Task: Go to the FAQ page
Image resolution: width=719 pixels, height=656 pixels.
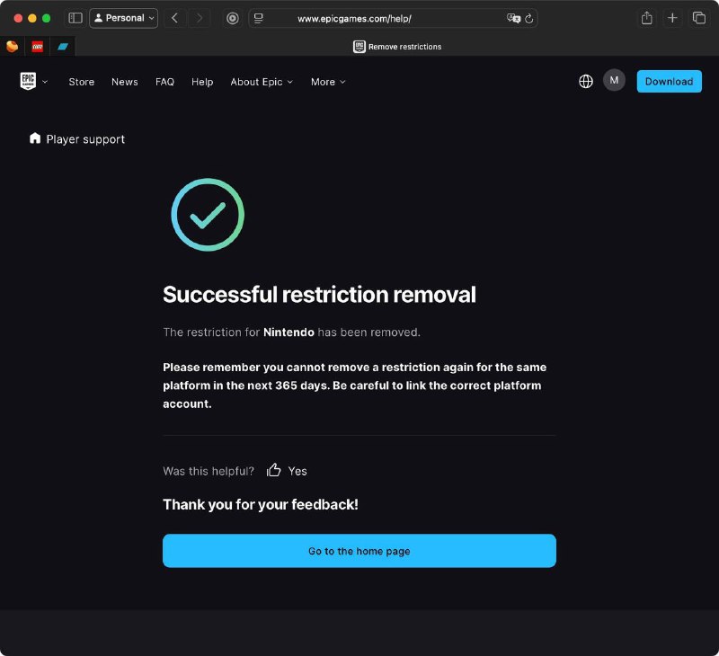Action: click(164, 82)
